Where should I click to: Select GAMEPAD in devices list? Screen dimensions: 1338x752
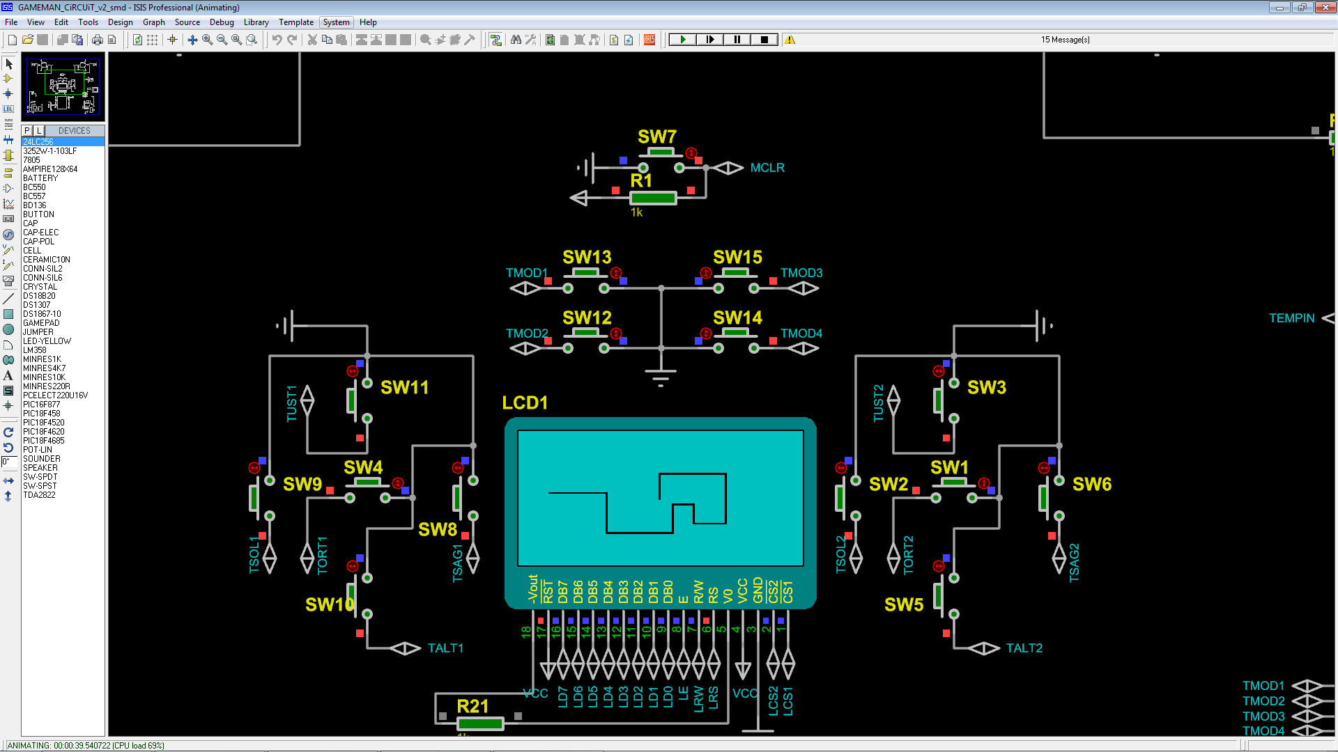click(x=63, y=323)
